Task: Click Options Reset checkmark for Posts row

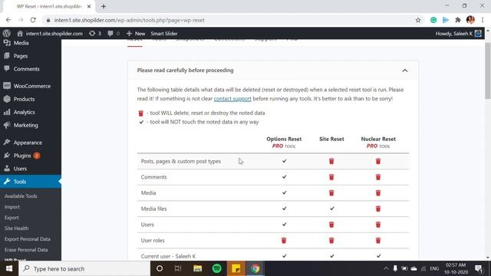Action: [x=284, y=161]
